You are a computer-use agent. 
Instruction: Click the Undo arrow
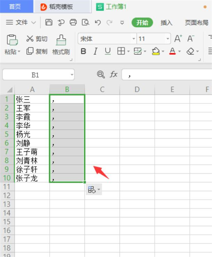coord(98,23)
